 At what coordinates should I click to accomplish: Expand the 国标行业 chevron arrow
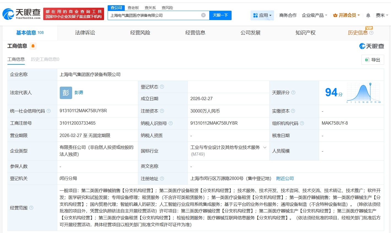coord(265,147)
